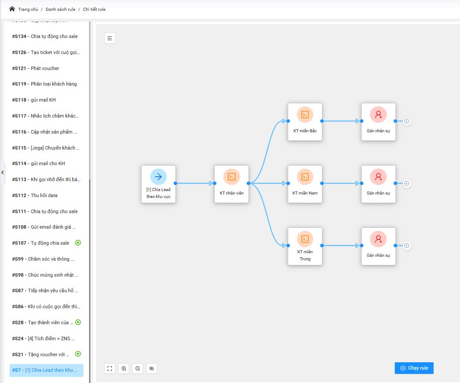Select the KT nhân viên condition node
Viewport: 460px width, 383px height.
click(x=231, y=183)
